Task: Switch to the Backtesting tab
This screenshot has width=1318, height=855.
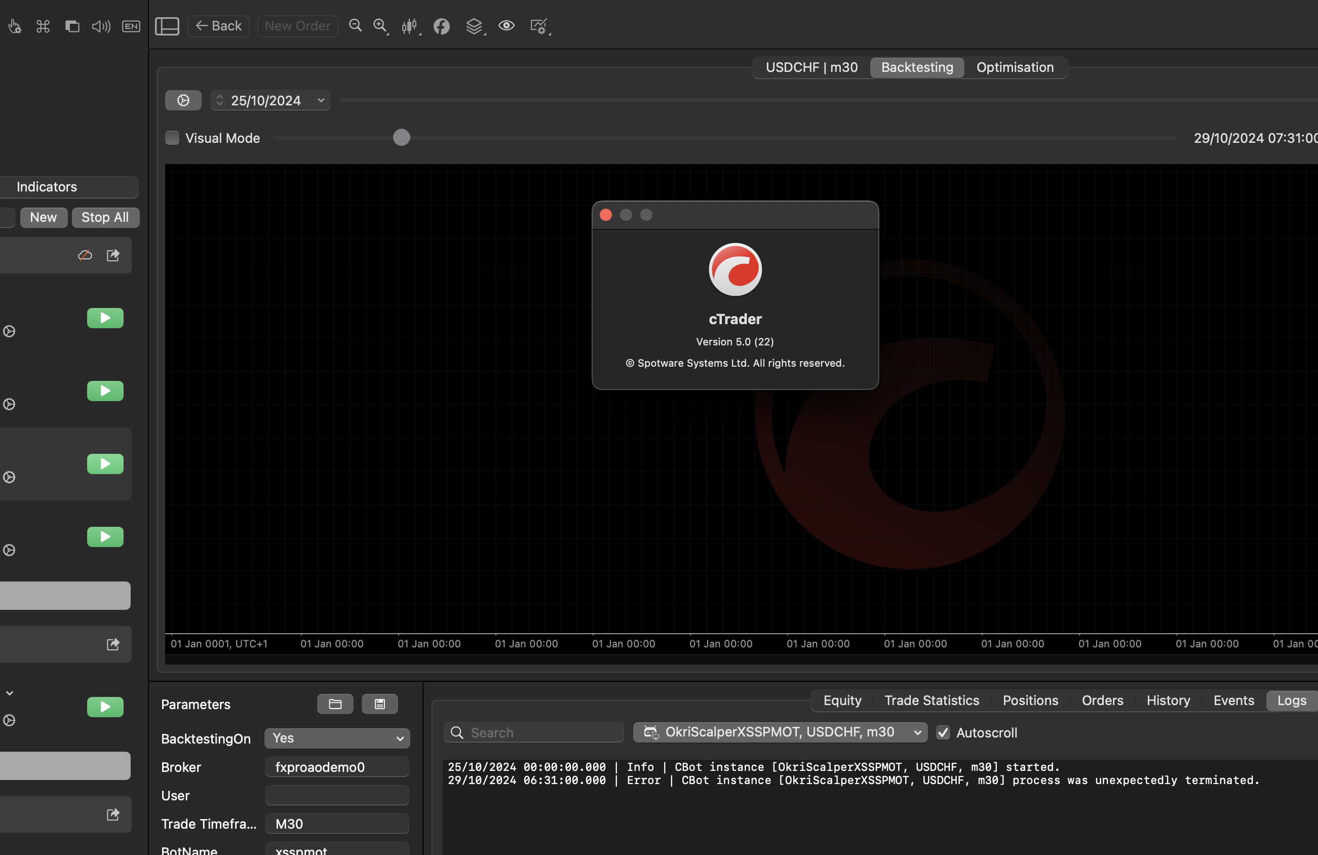Action: (917, 67)
